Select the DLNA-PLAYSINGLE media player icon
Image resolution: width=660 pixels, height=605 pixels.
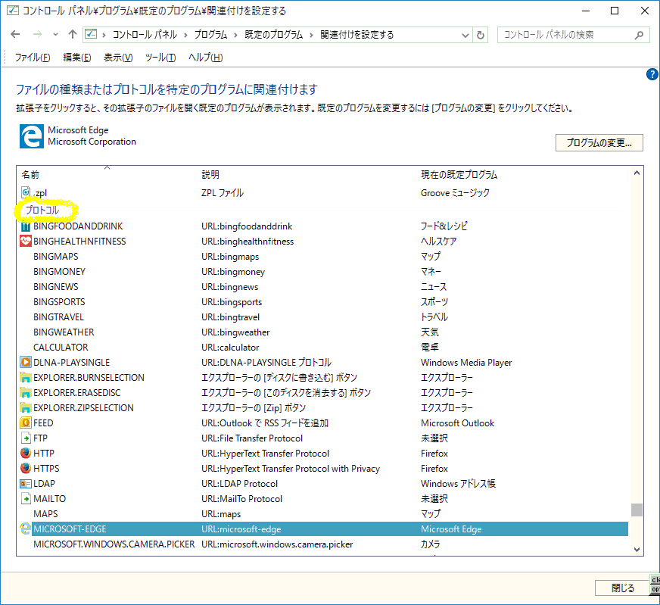(26, 362)
